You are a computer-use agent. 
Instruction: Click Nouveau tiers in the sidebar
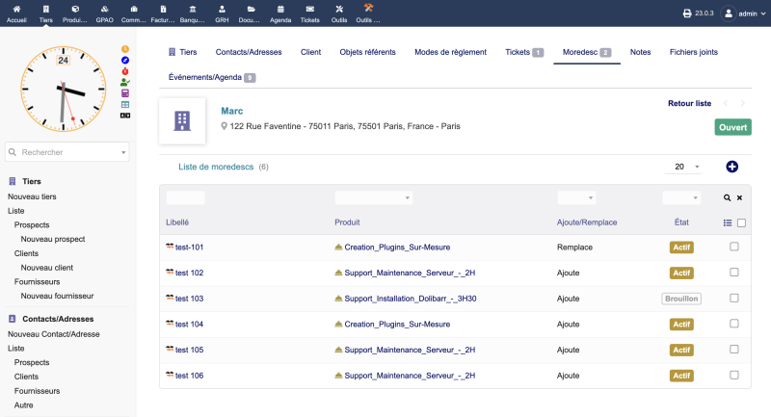(32, 196)
